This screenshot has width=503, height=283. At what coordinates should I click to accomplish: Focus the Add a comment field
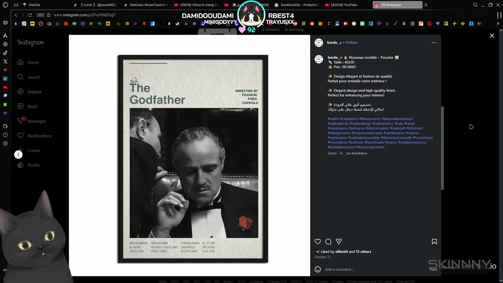(x=375, y=269)
